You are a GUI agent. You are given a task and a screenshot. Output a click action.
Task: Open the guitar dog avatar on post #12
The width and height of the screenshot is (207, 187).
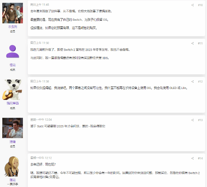coord(12,90)
